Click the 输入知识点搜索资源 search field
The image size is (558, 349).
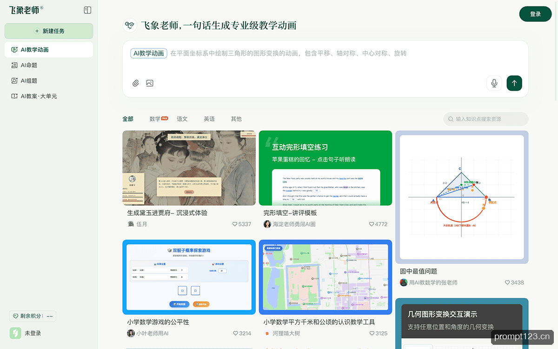tap(486, 119)
